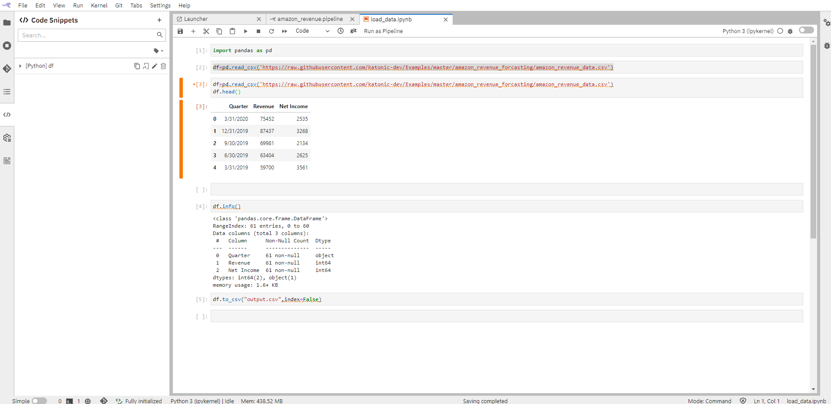
Task: Click the kernels count icon in status bar
Action: 88,401
